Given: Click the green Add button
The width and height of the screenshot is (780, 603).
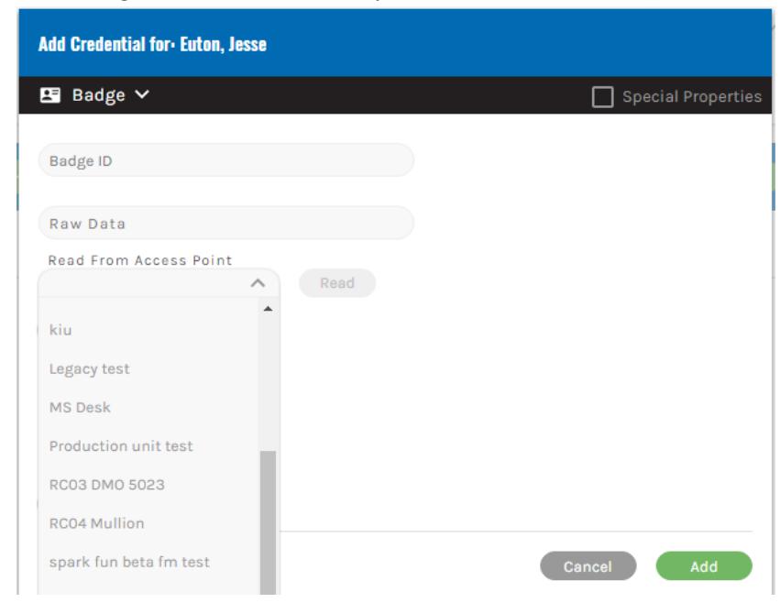Looking at the screenshot, I should (x=704, y=566).
